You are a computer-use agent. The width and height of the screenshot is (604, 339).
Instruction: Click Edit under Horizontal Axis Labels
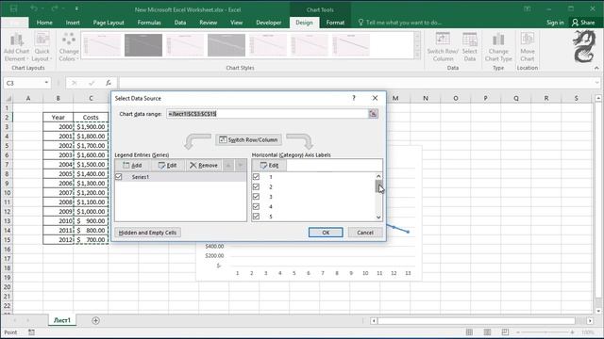tap(269, 166)
